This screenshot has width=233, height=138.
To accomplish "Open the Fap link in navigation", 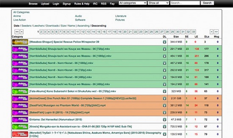I will 112,4.
